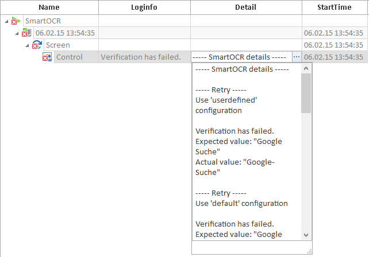Viewport: 369px width, 257px height.
Task: Collapse the Screen tree node
Action: tap(28, 45)
